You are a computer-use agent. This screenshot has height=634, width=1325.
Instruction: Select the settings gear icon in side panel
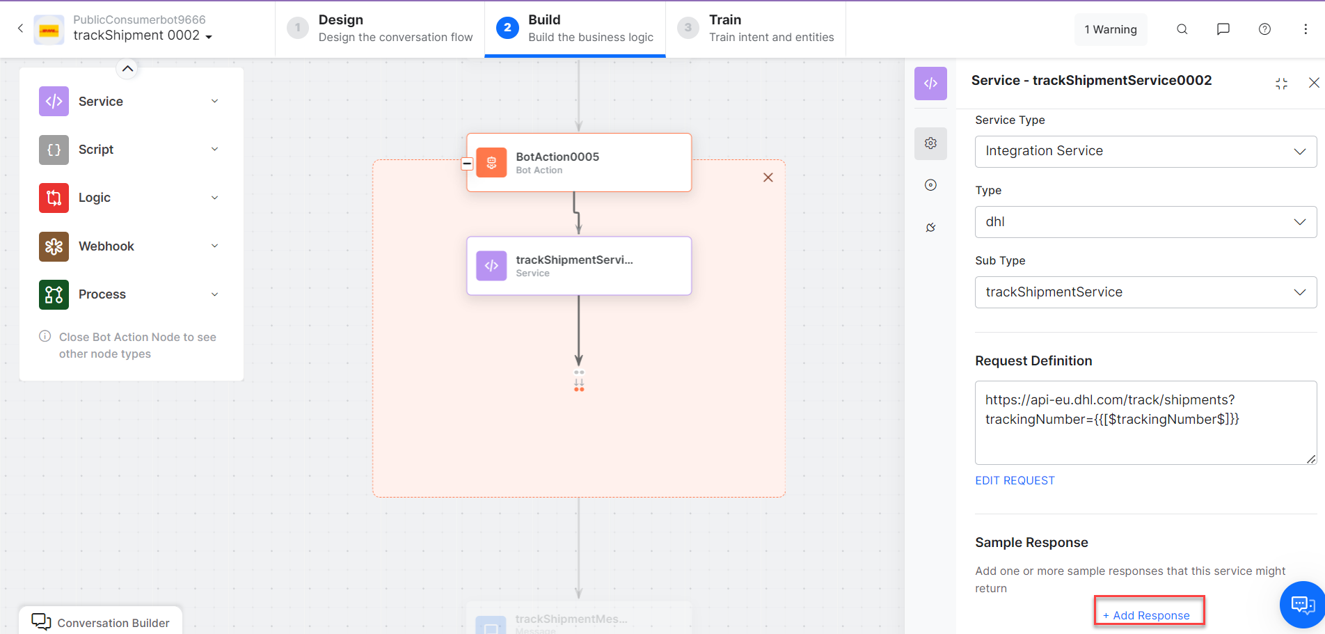[930, 143]
